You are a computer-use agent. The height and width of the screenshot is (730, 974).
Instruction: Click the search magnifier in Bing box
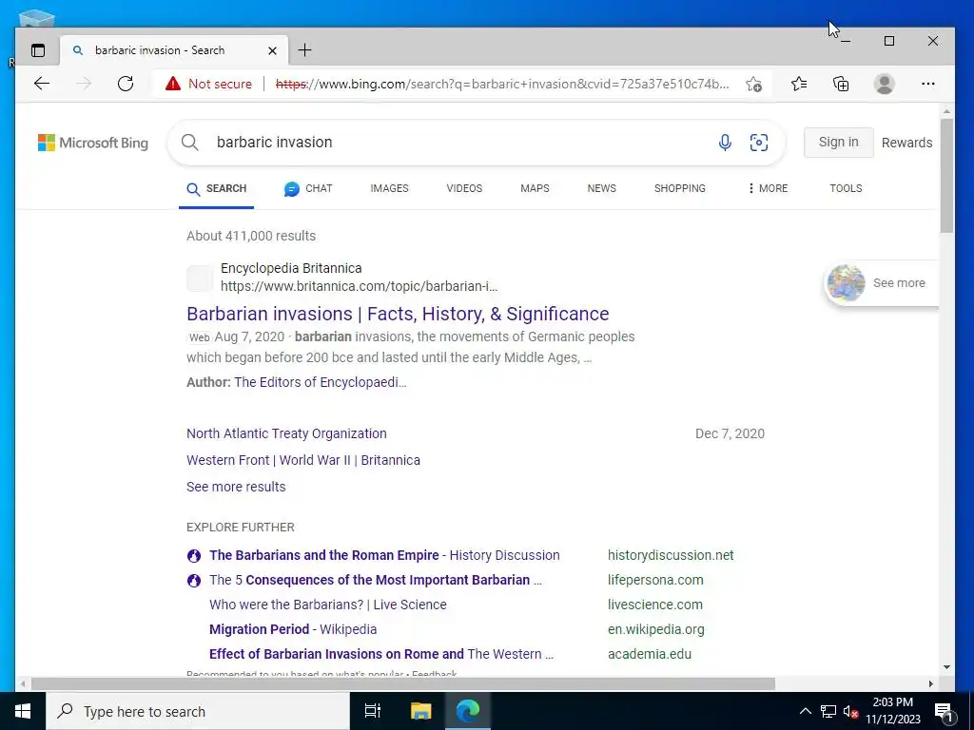190,143
